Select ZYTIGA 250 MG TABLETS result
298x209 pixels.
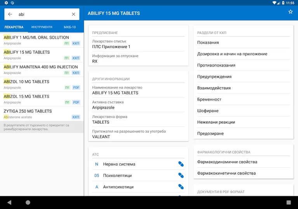42,114
